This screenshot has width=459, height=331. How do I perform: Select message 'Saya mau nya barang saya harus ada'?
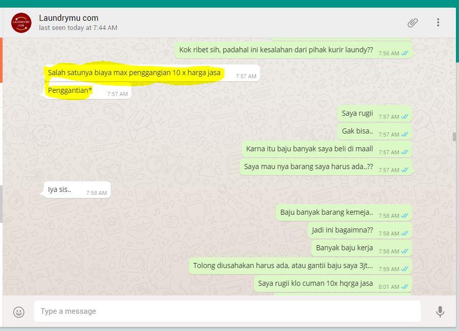tap(326, 167)
